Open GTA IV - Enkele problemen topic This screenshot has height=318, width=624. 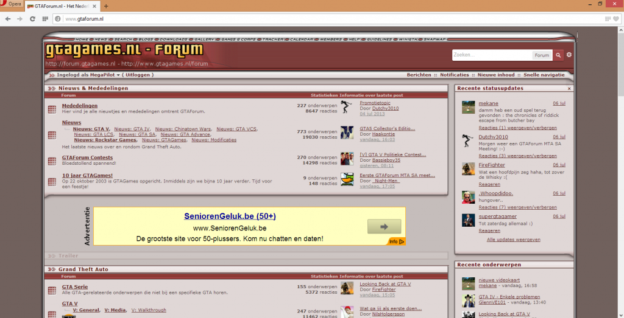click(509, 297)
